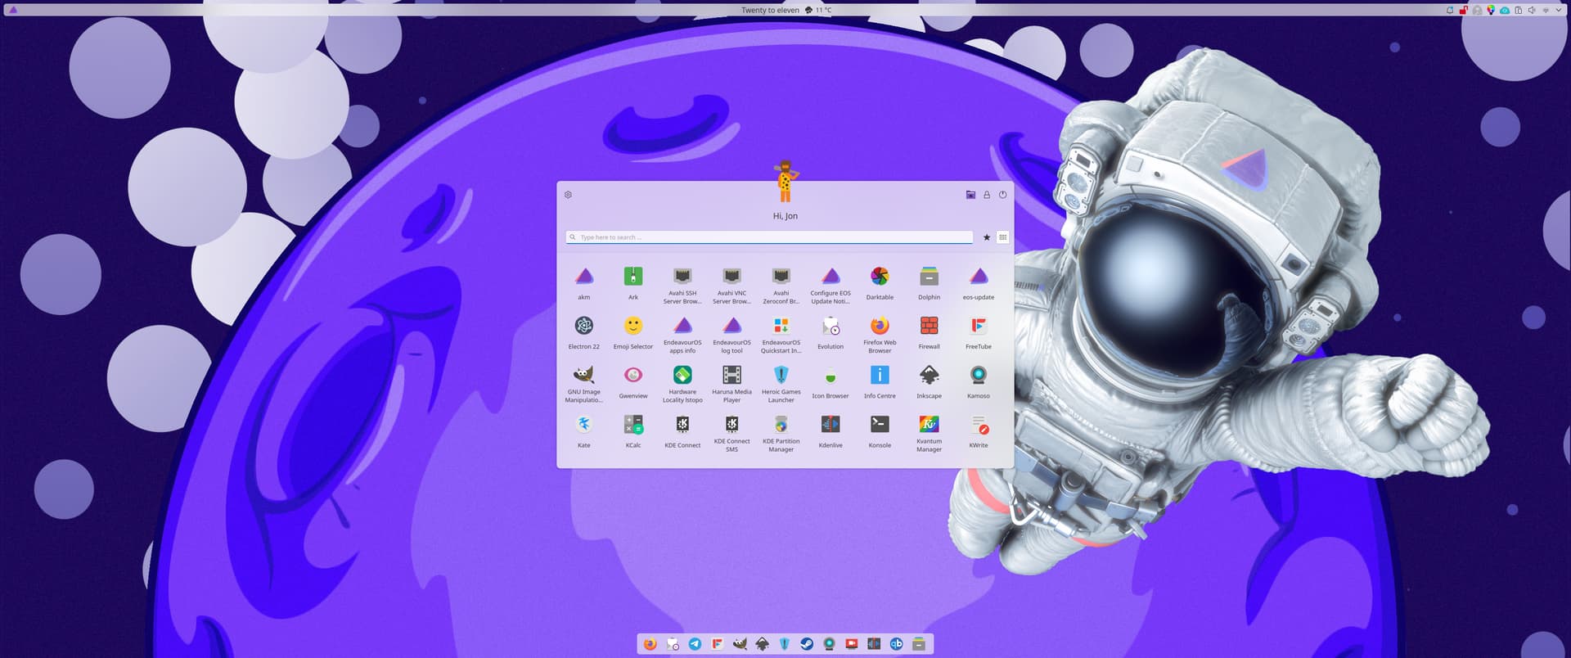Open power options in launcher
1571x658 pixels.
click(1002, 195)
